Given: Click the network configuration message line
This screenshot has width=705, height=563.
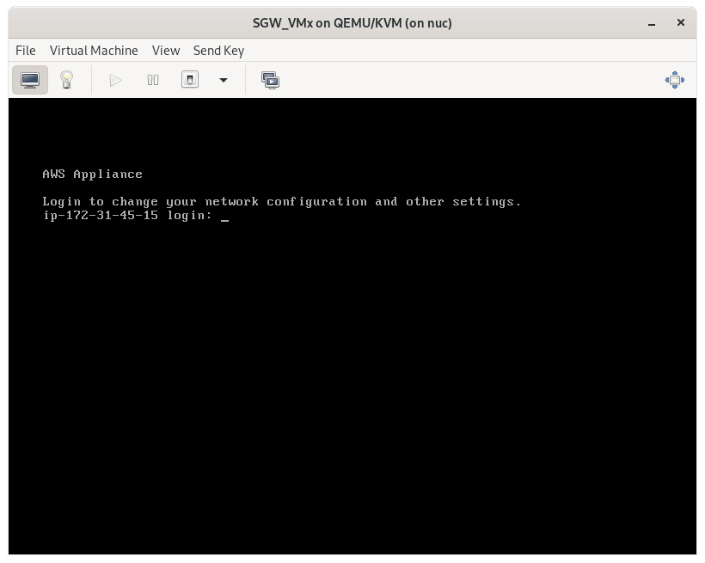Looking at the screenshot, I should click(x=282, y=201).
